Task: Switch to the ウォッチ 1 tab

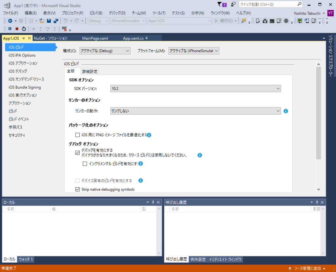Action: (26, 259)
